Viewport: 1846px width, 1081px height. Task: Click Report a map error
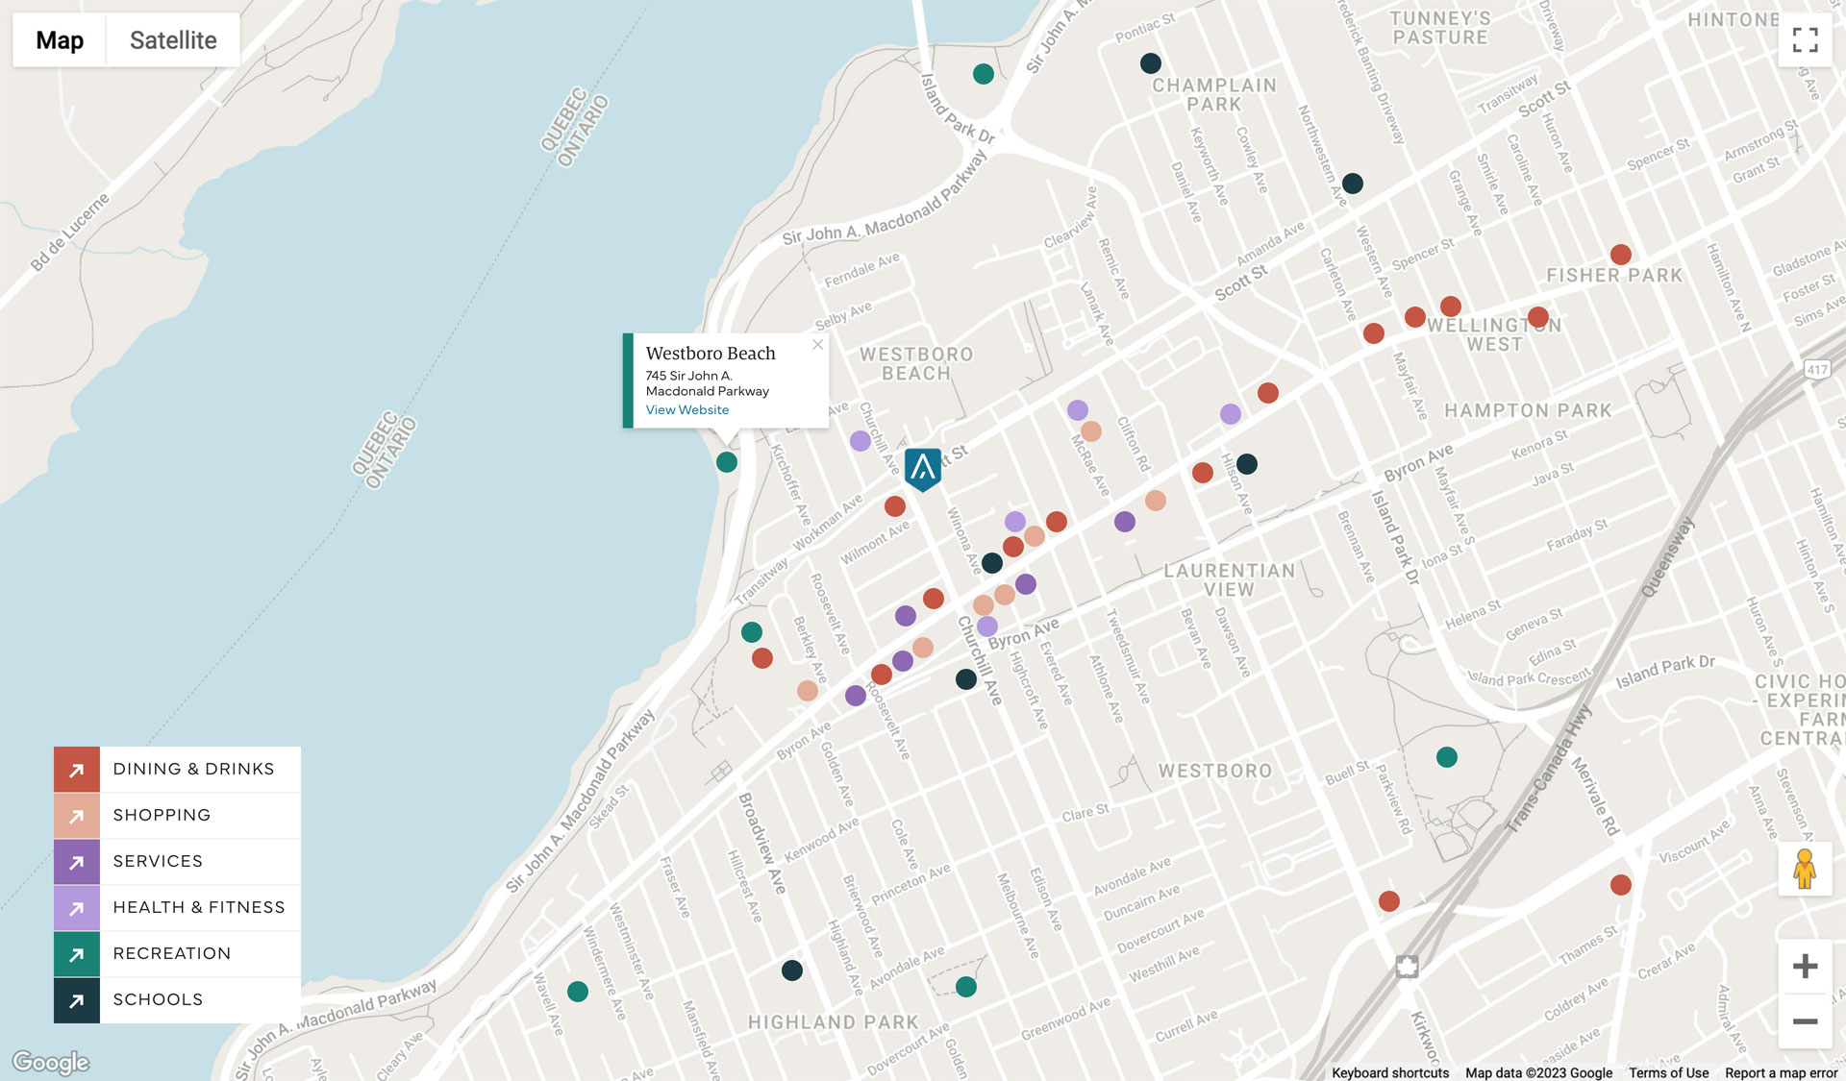coord(1781,1073)
